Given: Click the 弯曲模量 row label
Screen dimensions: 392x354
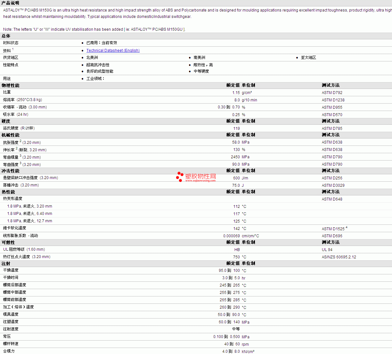Looking at the screenshot, I should click(22, 157).
